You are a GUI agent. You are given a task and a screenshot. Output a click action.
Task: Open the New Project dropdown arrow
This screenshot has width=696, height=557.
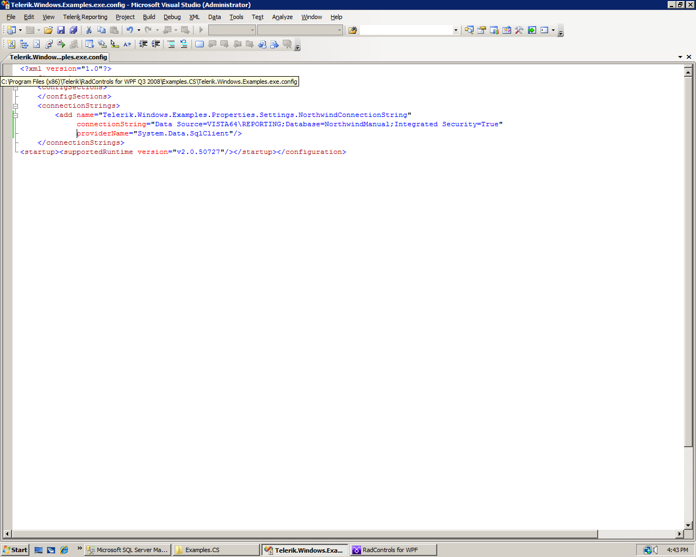pos(20,30)
